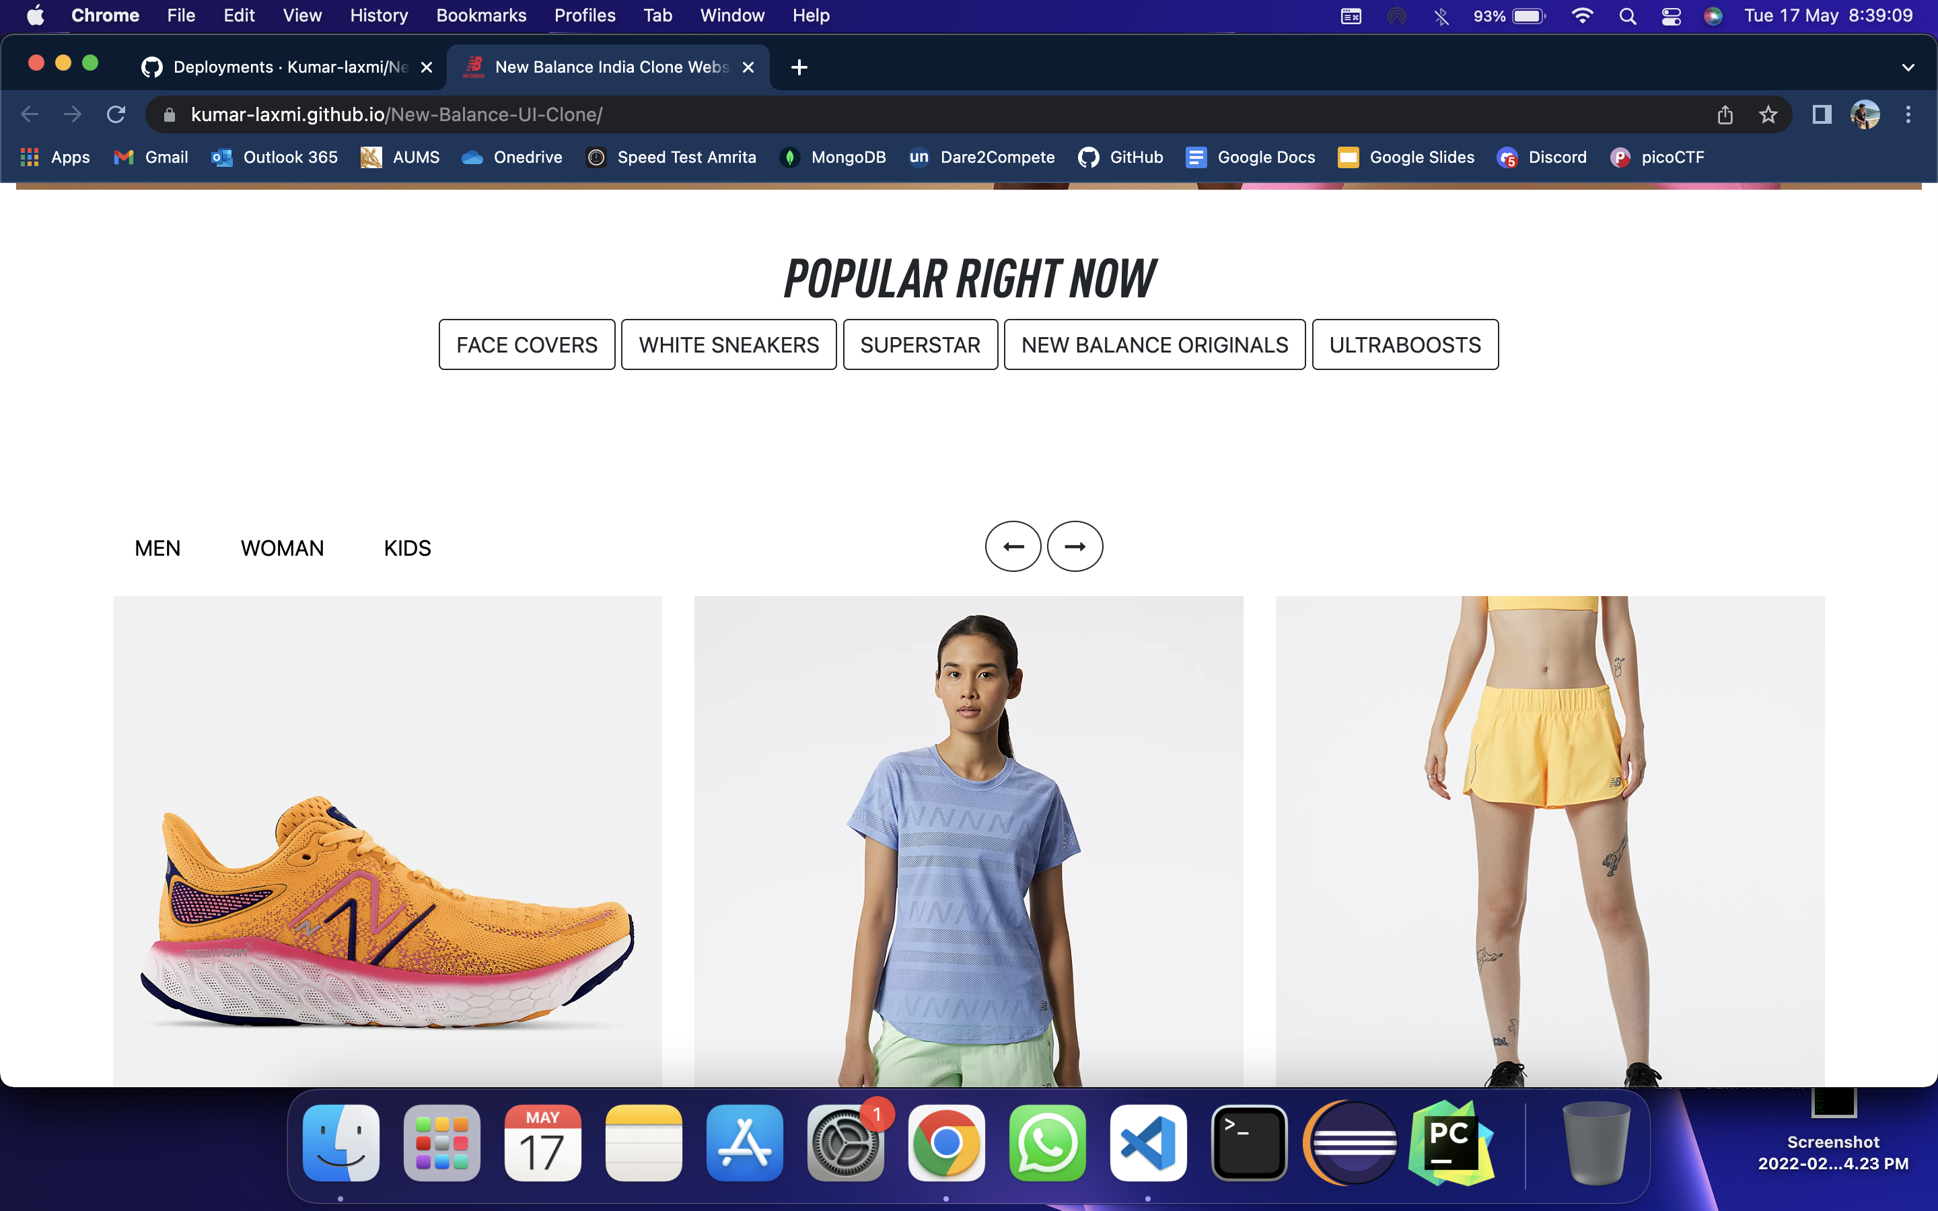Open Chrome three-dot menu
1938x1211 pixels.
1908,114
